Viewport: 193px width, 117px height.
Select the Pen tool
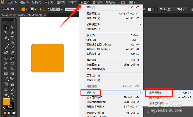click(6, 38)
